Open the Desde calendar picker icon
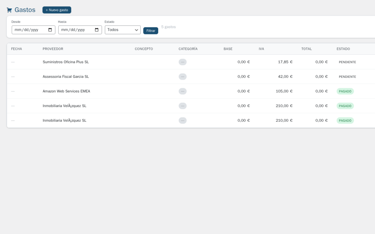The image size is (375, 234). [50, 30]
